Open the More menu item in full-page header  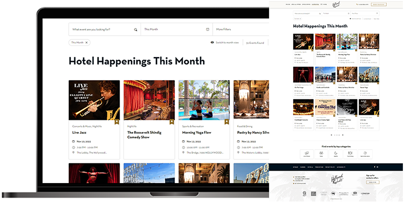(325, 4)
